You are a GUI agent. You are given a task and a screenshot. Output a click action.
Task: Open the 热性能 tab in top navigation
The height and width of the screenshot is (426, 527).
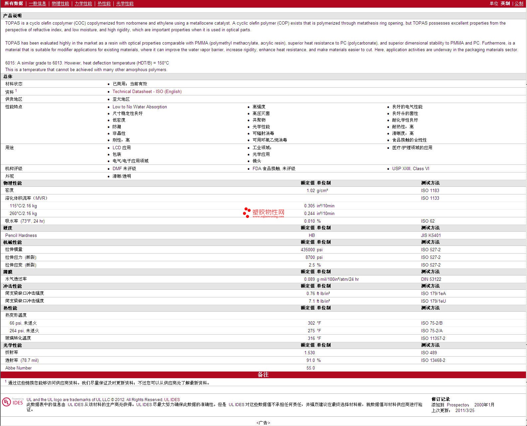pos(104,3)
